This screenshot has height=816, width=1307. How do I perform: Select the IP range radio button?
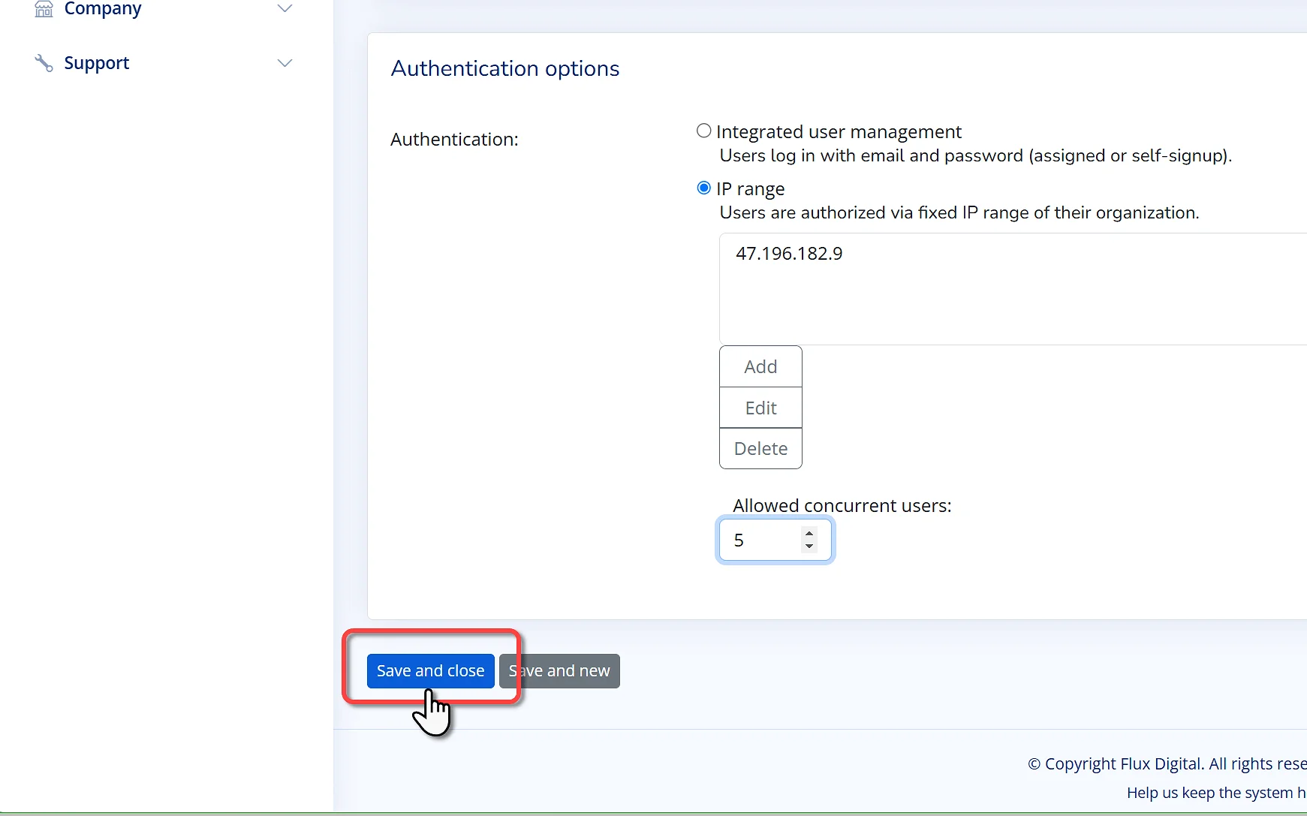tap(703, 188)
